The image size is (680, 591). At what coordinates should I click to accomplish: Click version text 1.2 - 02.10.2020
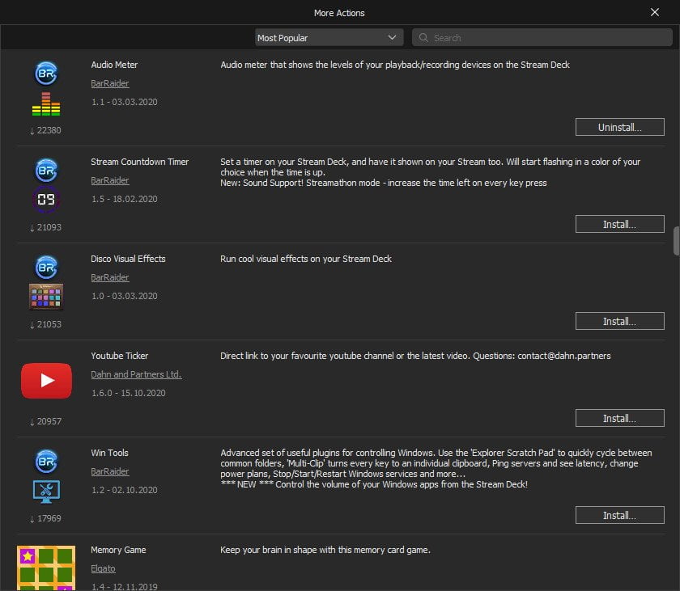tap(125, 490)
